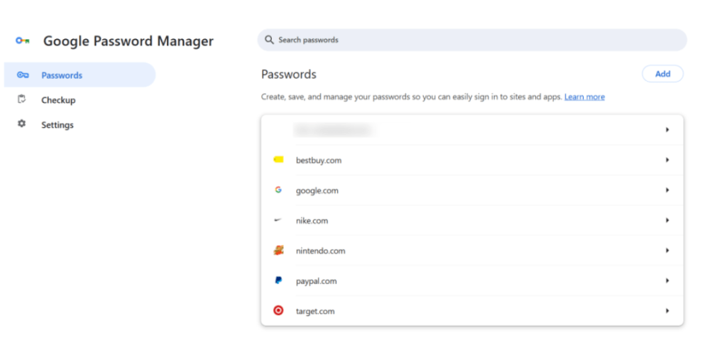Click the Google Password Manager key logo
727x348 pixels.
[x=22, y=41]
